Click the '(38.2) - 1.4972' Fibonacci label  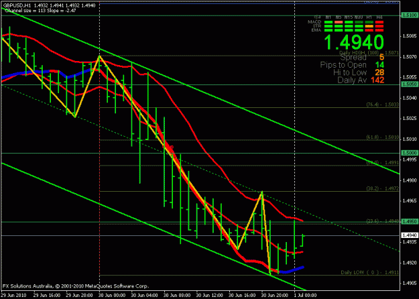382,188
